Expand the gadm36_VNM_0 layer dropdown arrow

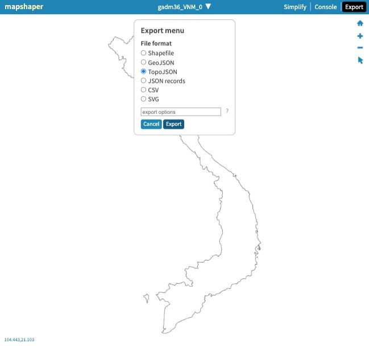point(208,6)
